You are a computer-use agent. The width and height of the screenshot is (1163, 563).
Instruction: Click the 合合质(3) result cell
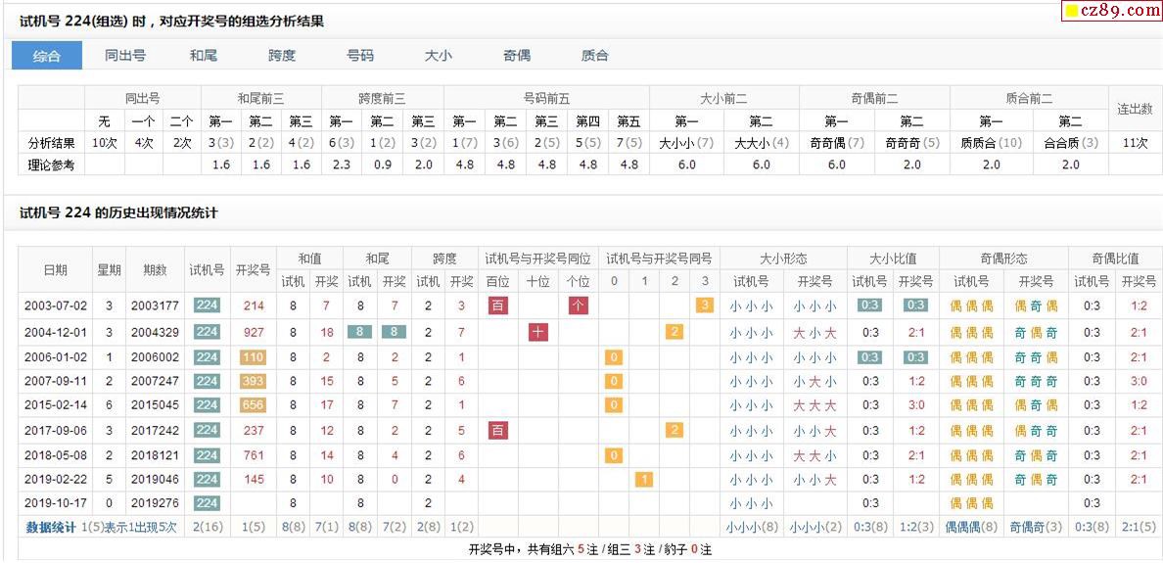(1070, 143)
